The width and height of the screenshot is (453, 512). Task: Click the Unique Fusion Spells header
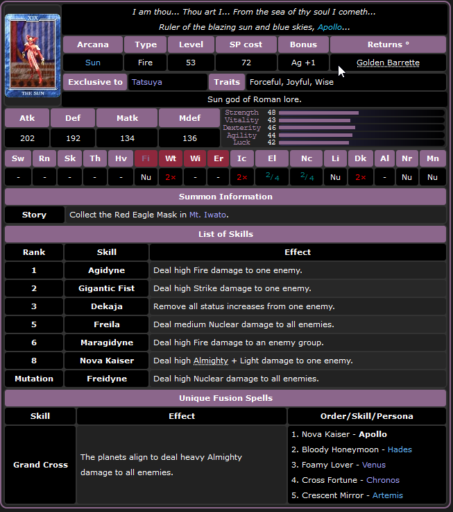(225, 398)
